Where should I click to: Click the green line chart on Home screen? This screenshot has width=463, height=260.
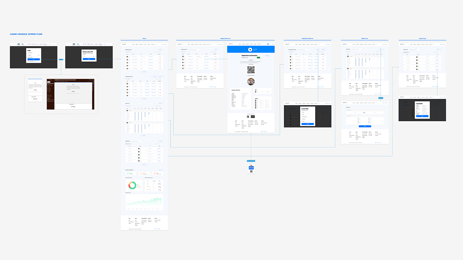click(x=144, y=201)
